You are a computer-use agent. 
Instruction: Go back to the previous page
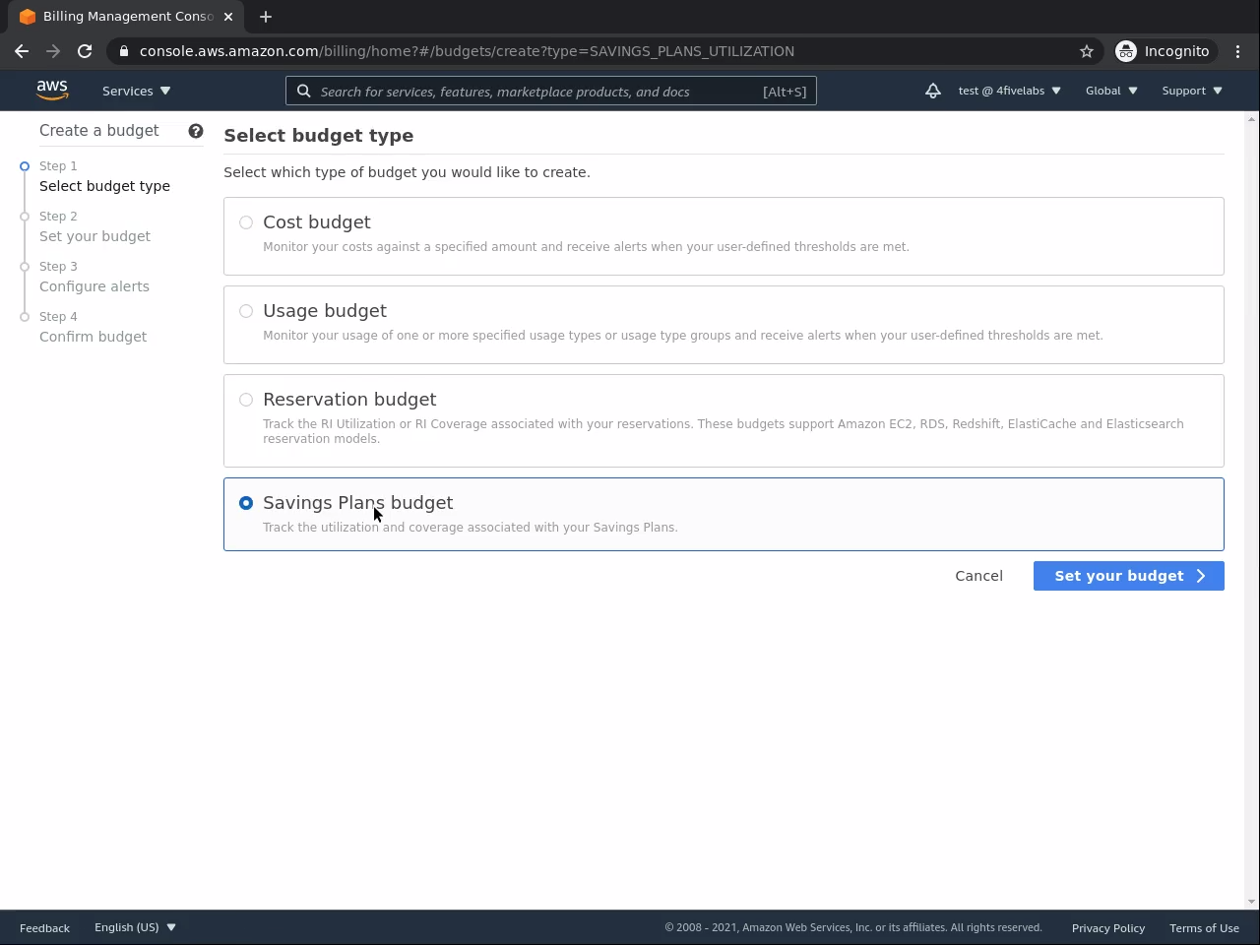[22, 51]
